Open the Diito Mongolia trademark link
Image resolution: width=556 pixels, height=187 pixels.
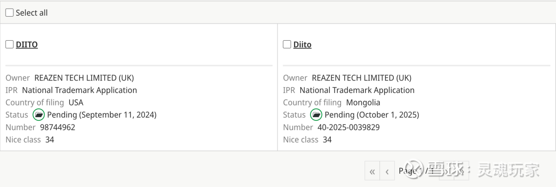point(302,45)
